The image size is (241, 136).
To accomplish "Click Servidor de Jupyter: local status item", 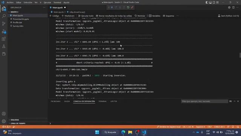I will click(x=169, y=127).
